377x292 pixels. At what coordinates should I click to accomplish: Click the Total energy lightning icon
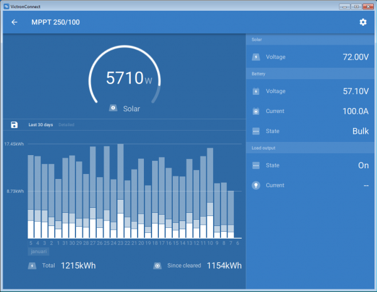[x=32, y=266]
